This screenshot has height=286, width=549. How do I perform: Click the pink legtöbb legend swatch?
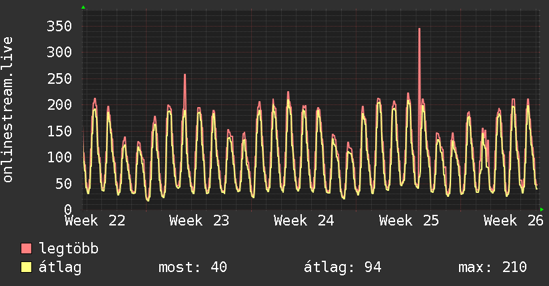point(26,248)
